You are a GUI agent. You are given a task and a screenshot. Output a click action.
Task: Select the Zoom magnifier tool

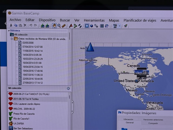click(x=59, y=26)
